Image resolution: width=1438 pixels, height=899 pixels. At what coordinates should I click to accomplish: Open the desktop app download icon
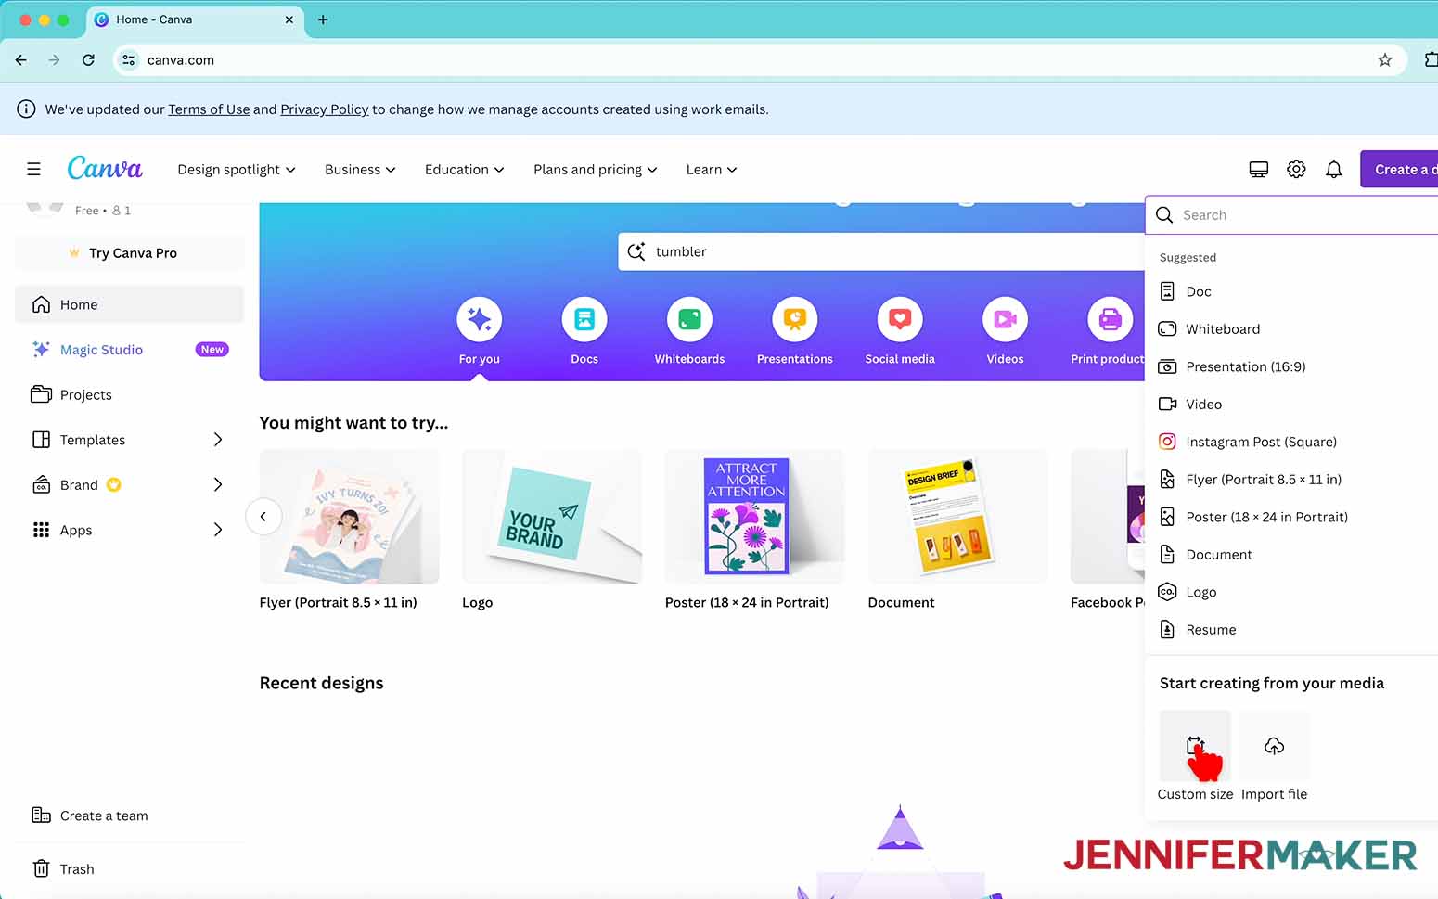tap(1258, 169)
